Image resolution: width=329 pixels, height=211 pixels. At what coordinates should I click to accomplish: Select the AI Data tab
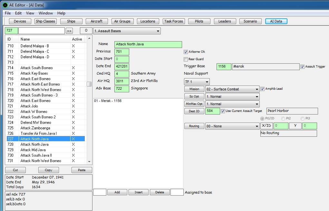[276, 21]
